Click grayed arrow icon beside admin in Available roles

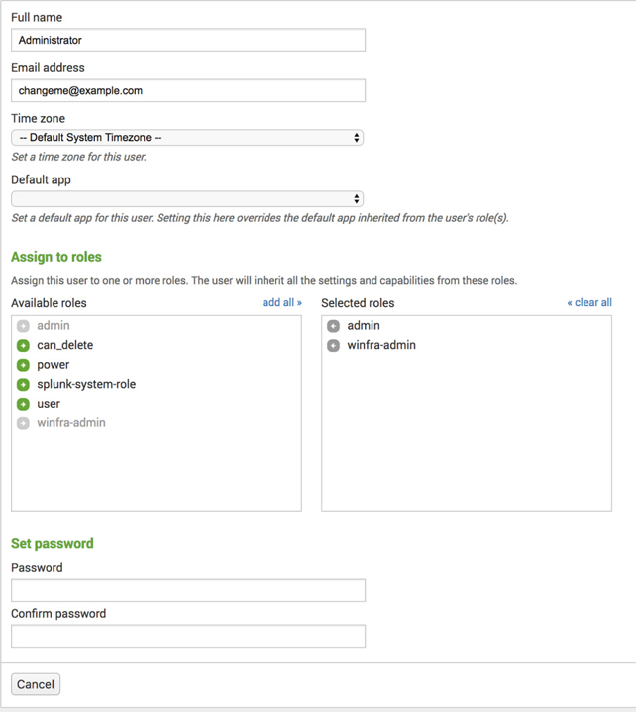(x=24, y=326)
